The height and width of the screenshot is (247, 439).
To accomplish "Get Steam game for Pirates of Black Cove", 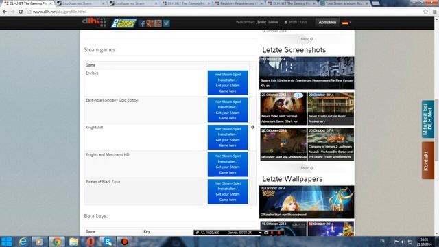I will pyautogui.click(x=228, y=191).
